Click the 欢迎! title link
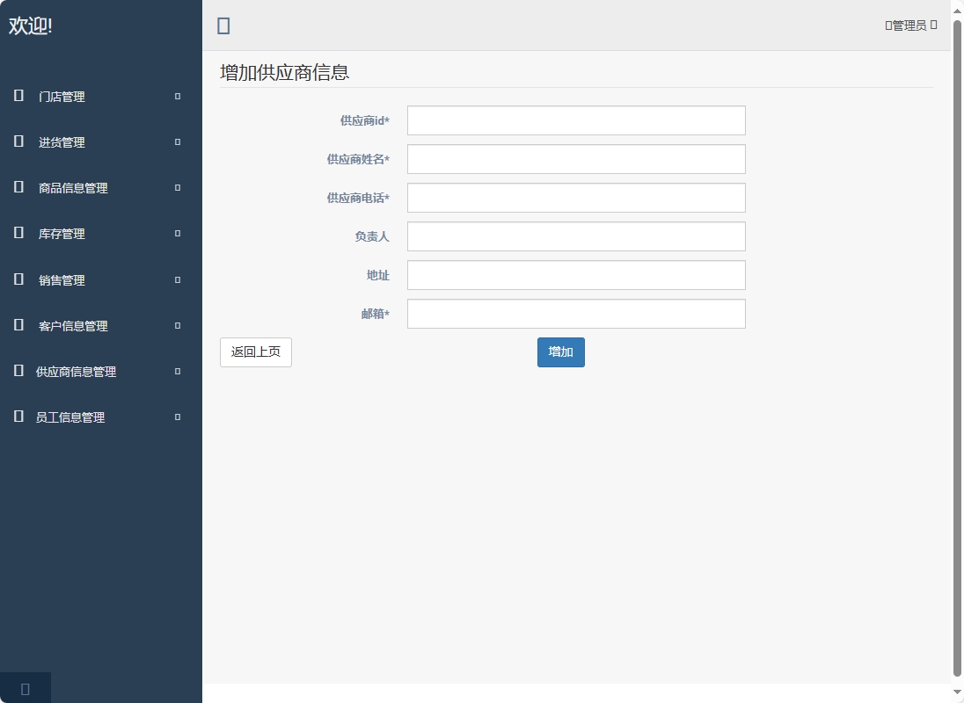The width and height of the screenshot is (964, 703). coord(30,25)
